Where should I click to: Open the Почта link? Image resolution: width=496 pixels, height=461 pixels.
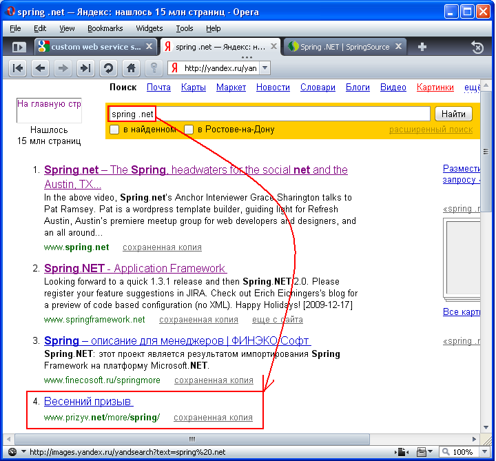point(158,88)
